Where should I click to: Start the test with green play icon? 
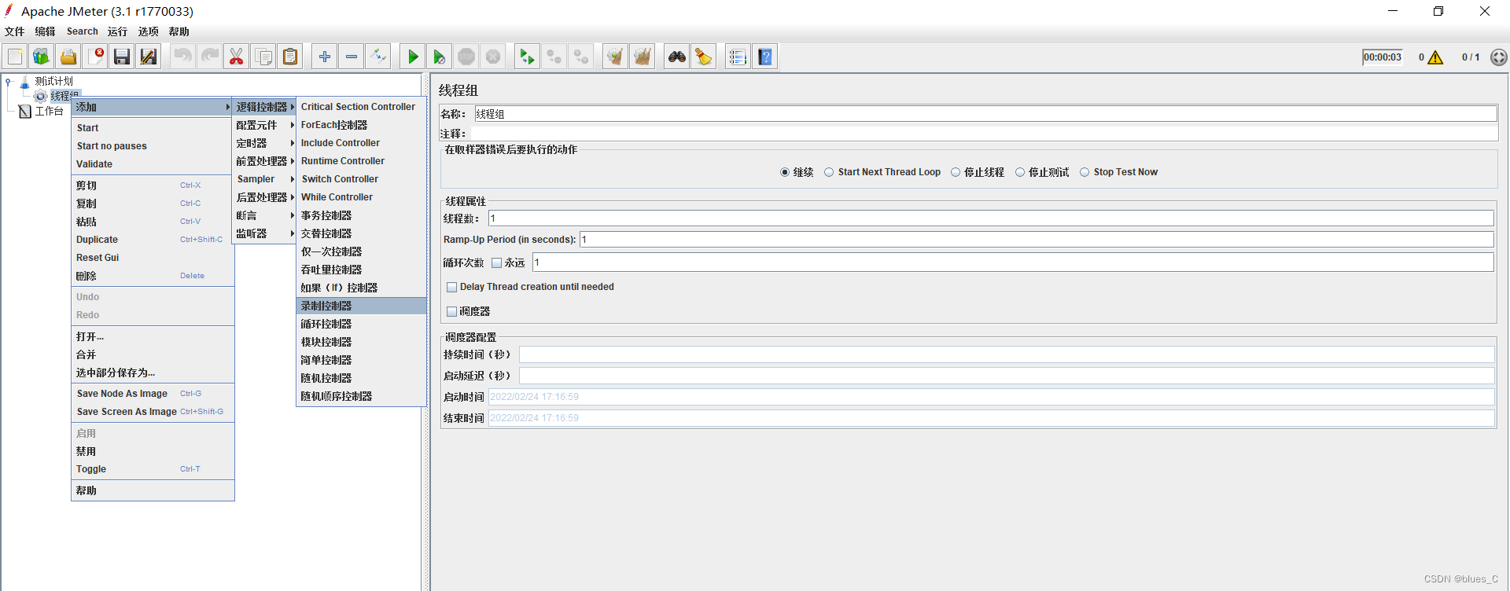413,57
